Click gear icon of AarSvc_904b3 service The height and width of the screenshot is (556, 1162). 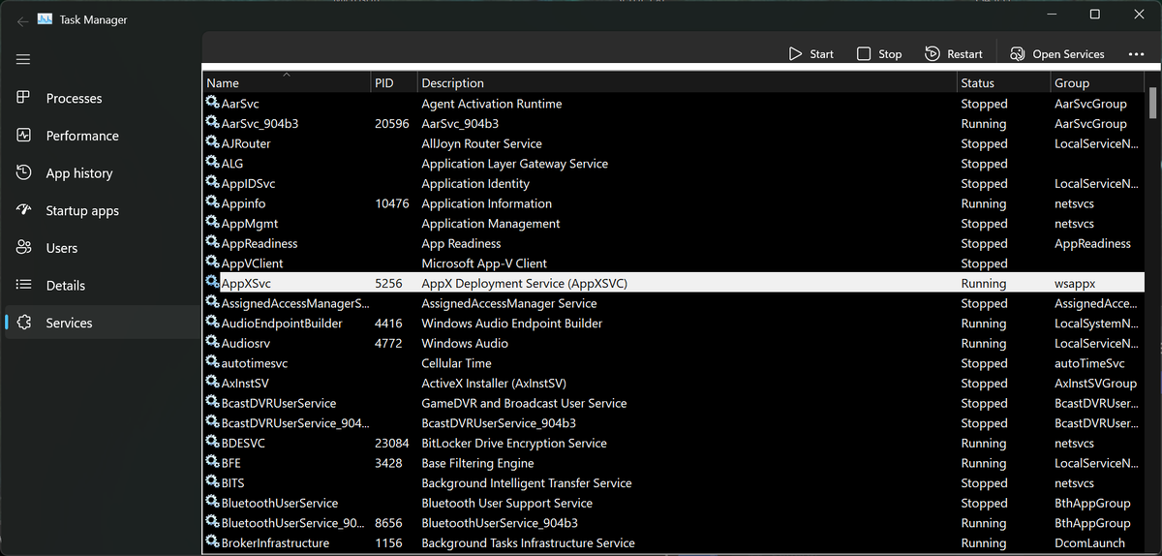[213, 123]
